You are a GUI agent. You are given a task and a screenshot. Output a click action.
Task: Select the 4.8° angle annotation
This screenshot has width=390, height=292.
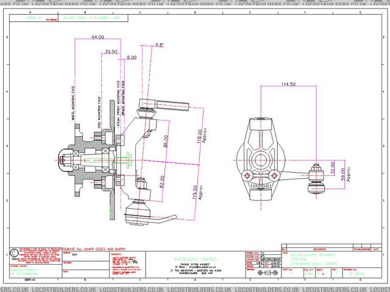click(x=160, y=44)
